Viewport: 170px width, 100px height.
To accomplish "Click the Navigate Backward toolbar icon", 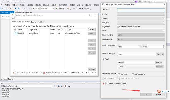I will click(0, 8).
